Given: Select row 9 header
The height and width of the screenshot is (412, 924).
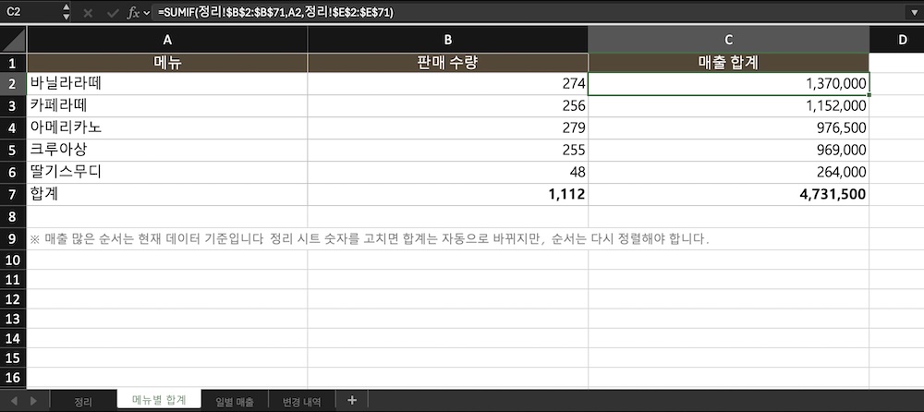Looking at the screenshot, I should (x=13, y=238).
